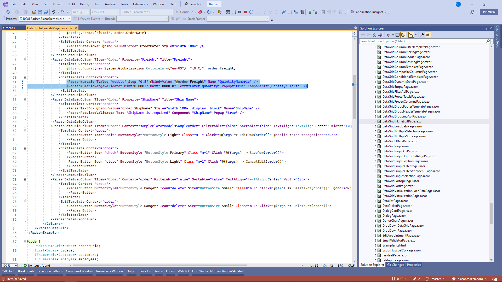Image resolution: width=502 pixels, height=282 pixels.
Task: Open the Thread dropdown
Action: tap(142, 19)
